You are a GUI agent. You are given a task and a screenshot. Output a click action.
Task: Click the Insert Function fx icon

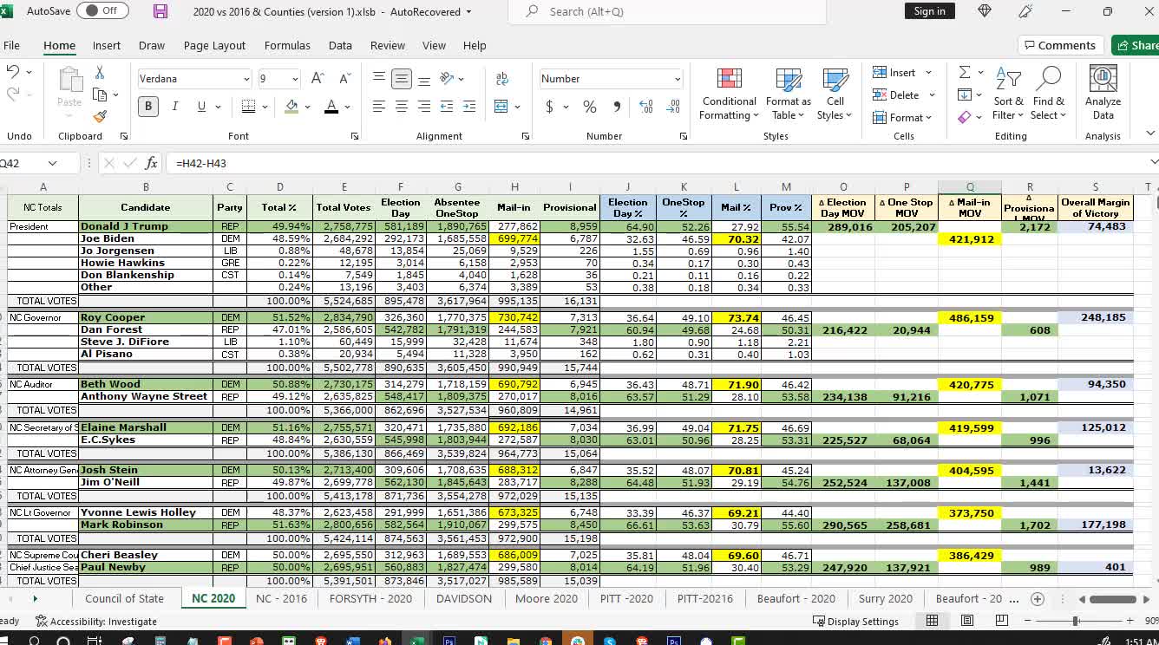(x=151, y=163)
